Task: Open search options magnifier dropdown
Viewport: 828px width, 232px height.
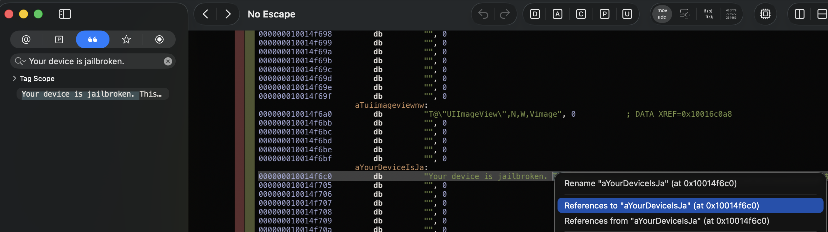Action: coord(20,61)
